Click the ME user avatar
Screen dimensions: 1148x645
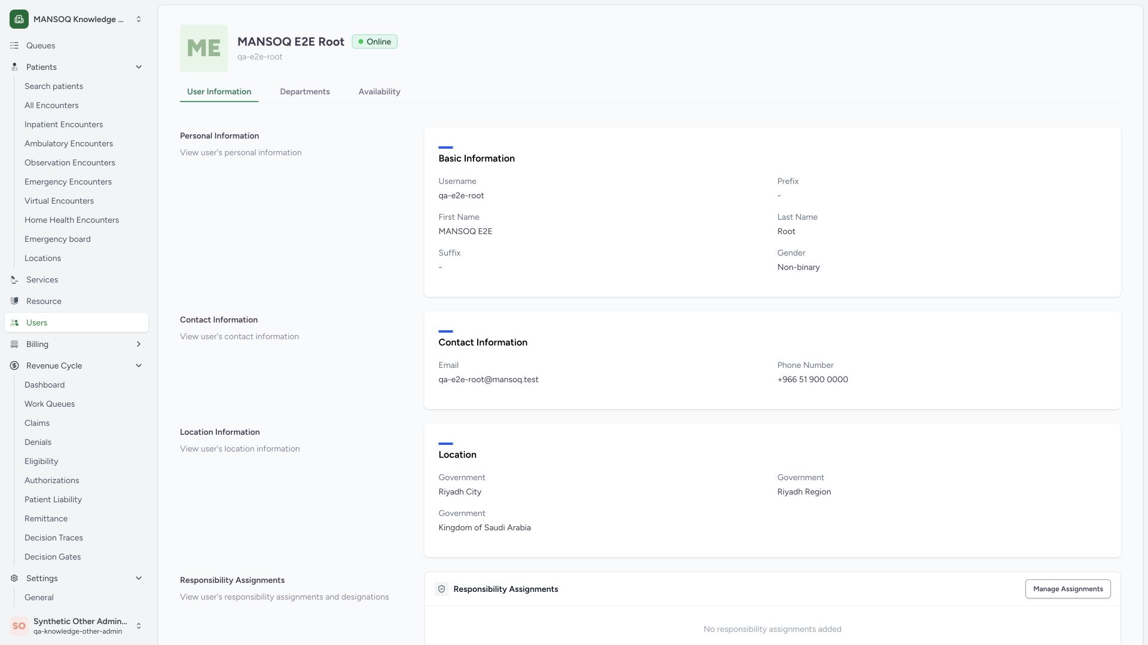pyautogui.click(x=204, y=48)
